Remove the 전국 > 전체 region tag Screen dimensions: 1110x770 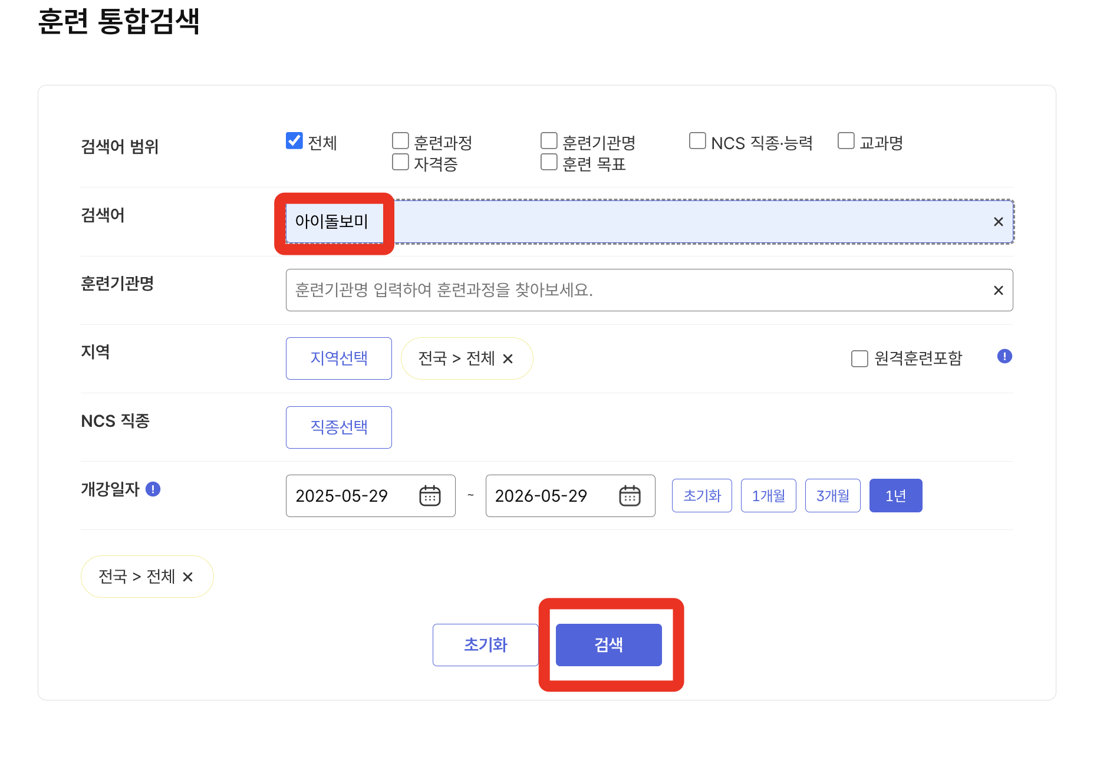pos(508,358)
